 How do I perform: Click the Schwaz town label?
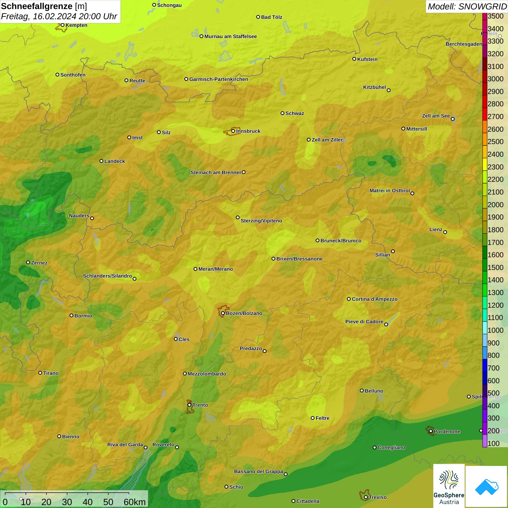pos(295,113)
